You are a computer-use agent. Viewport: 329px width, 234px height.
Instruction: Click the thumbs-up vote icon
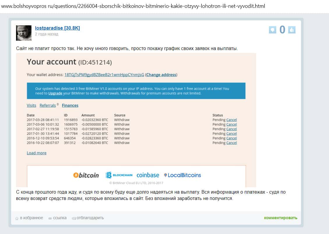[292, 30]
